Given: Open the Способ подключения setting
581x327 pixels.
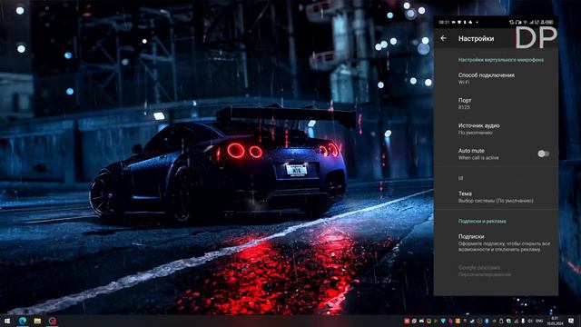Looking at the screenshot, I should pos(496,78).
